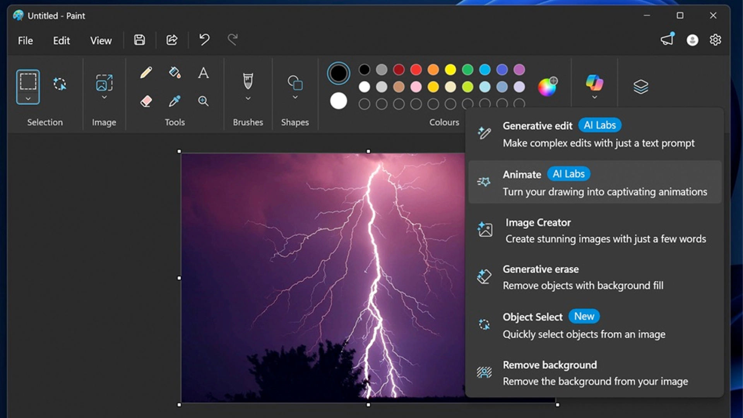This screenshot has width=743, height=418.
Task: Open Paint settings with the gear icon
Action: (716, 40)
